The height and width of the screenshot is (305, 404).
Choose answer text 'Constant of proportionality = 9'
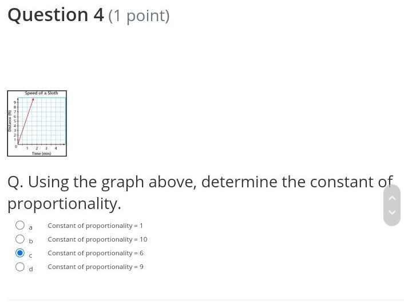coord(96,267)
